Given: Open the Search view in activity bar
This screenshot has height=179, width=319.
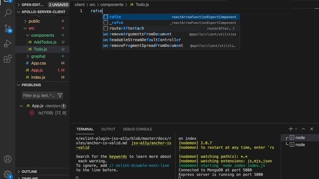Looking at the screenshot, I should click(8, 13).
